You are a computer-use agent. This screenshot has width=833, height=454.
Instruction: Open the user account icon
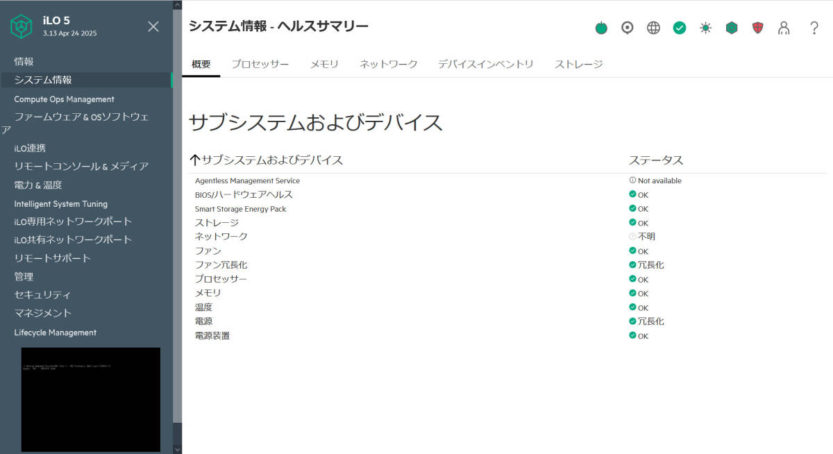tap(784, 28)
